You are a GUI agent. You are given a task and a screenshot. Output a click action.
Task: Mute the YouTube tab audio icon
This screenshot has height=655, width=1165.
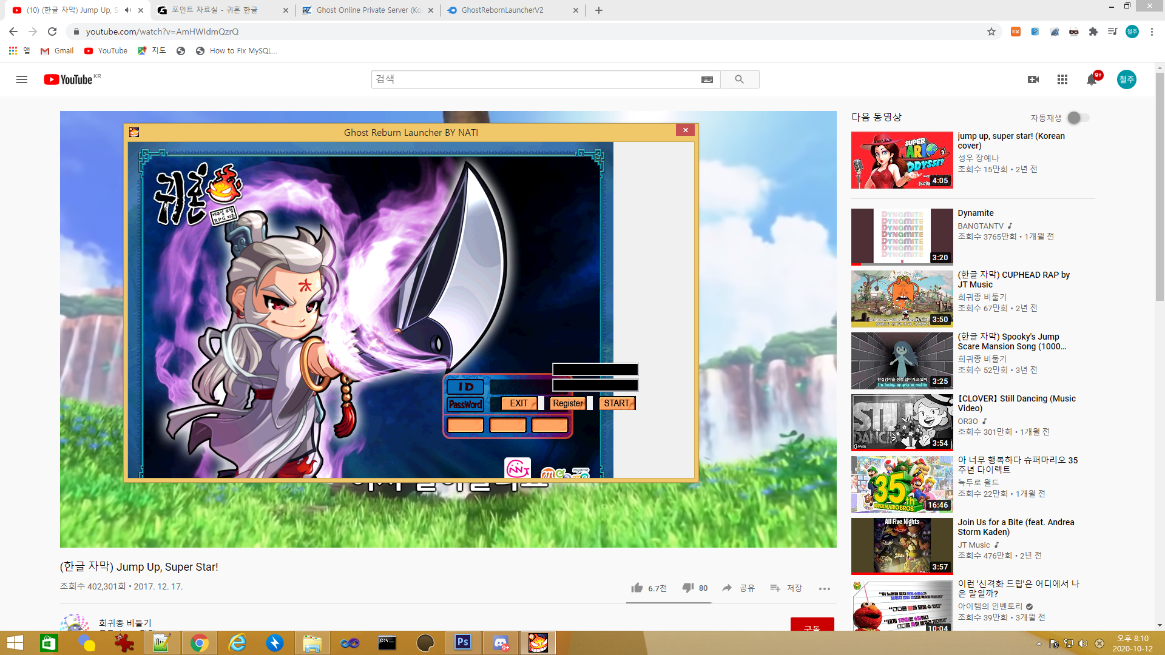tap(127, 10)
